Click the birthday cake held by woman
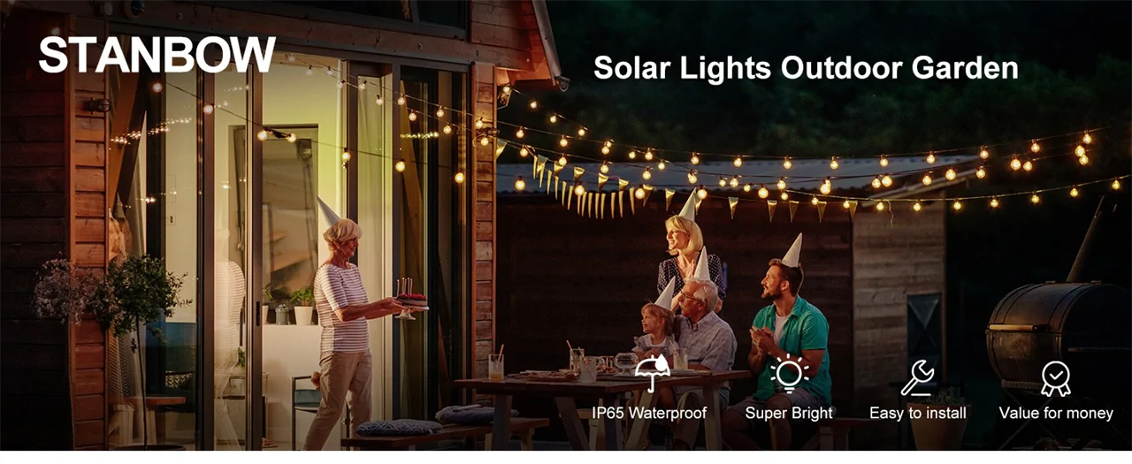 (411, 300)
